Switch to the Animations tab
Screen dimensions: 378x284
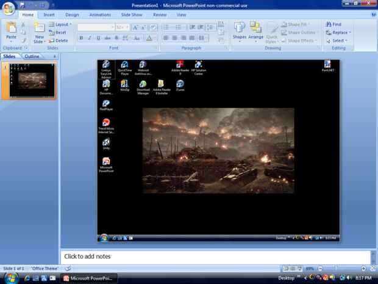(x=100, y=15)
